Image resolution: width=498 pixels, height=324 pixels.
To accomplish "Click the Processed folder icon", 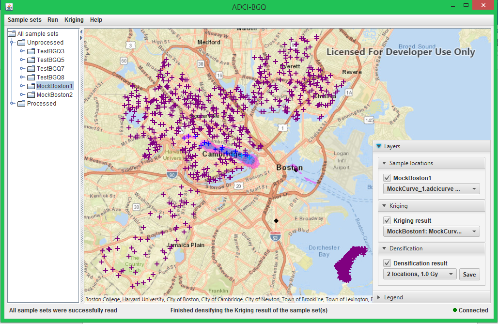I will [x=21, y=104].
